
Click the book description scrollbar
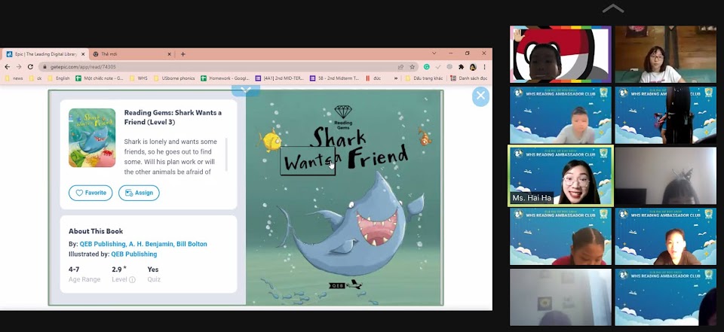226,154
